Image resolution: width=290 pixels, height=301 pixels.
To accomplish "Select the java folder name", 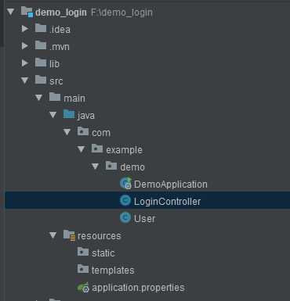I will tap(86, 116).
